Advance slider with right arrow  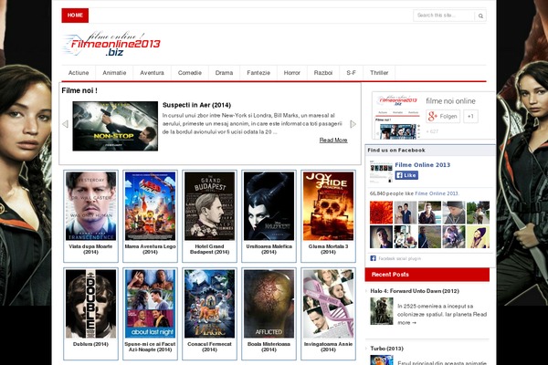pos(353,124)
